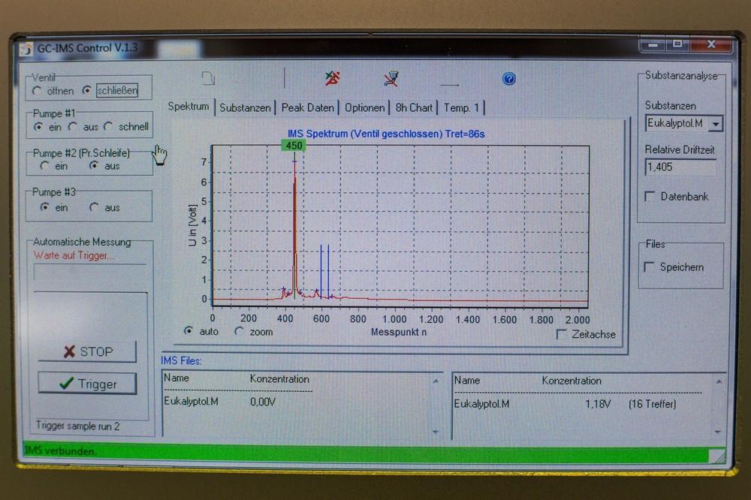Select 'öffnen' for the Ventil
Image resolution: width=751 pixels, height=500 pixels.
(38, 91)
